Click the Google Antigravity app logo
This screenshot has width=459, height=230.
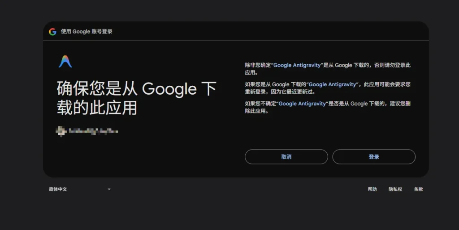point(65,62)
